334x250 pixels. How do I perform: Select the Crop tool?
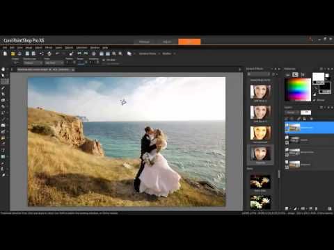(x=3, y=94)
